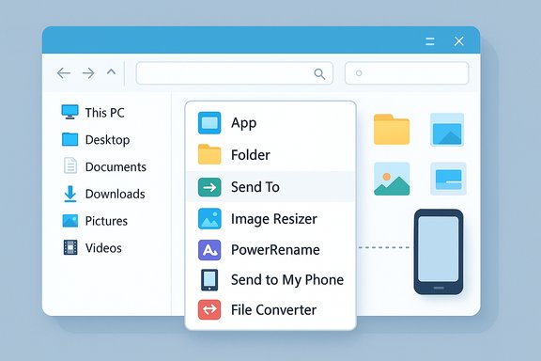Choose Folder in the context menu
The width and height of the screenshot is (541, 361).
point(270,154)
